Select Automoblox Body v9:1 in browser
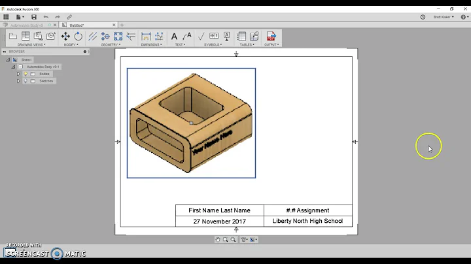 pos(43,67)
